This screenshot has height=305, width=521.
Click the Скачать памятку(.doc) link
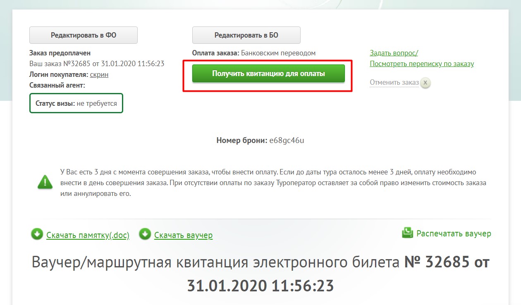tap(88, 235)
